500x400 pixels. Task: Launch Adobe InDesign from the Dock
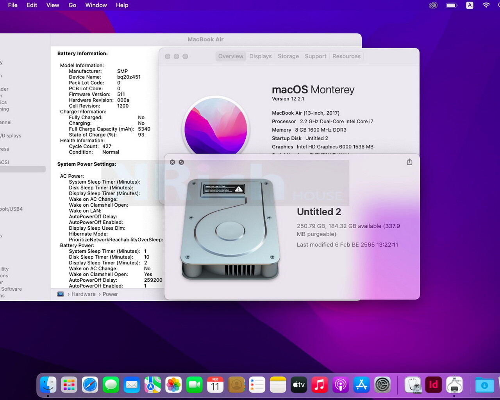(433, 385)
